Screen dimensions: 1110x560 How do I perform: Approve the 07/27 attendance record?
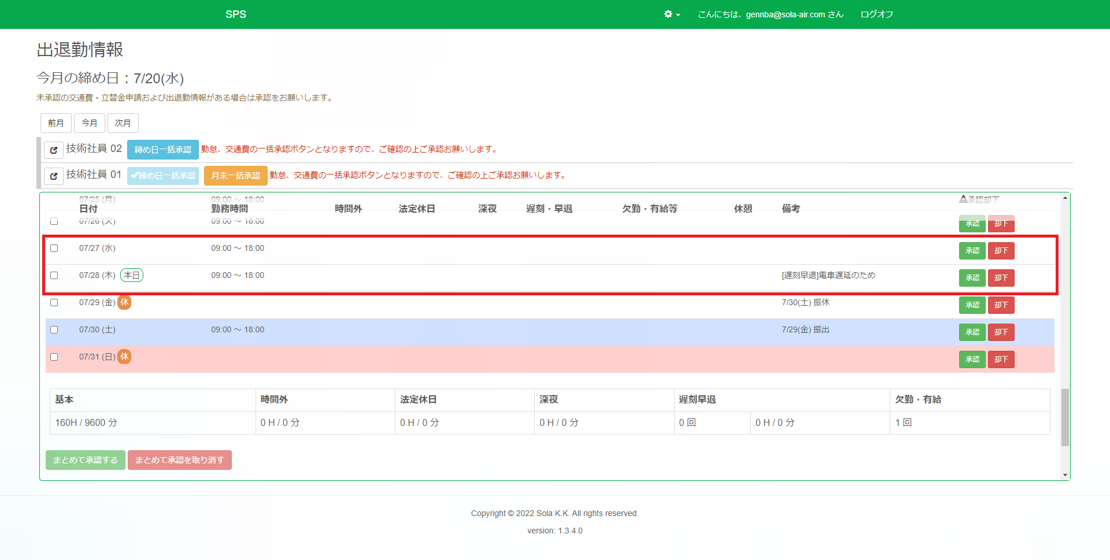click(x=972, y=251)
